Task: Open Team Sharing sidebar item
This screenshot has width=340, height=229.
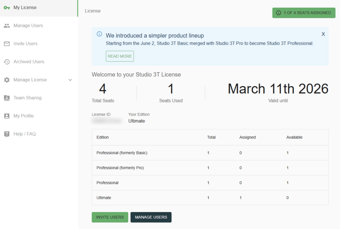Action: click(27, 98)
